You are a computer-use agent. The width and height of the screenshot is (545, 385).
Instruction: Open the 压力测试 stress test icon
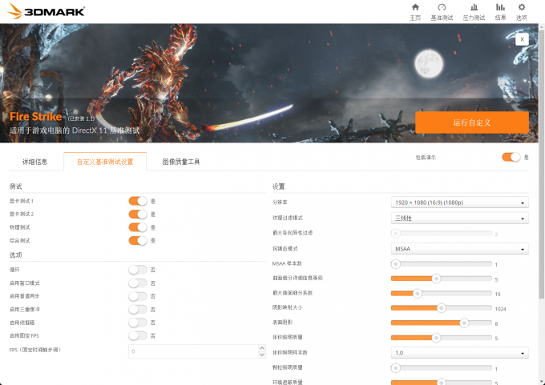474,12
